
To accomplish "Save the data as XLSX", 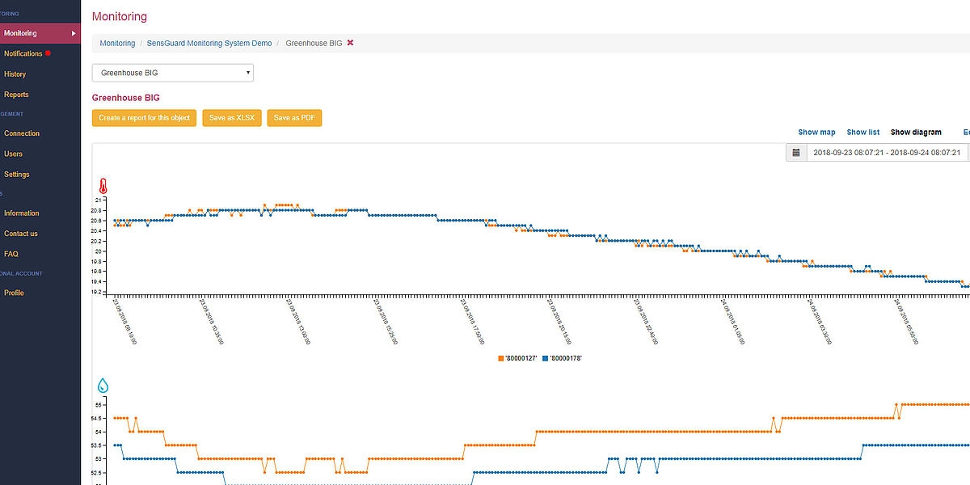I will 232,118.
